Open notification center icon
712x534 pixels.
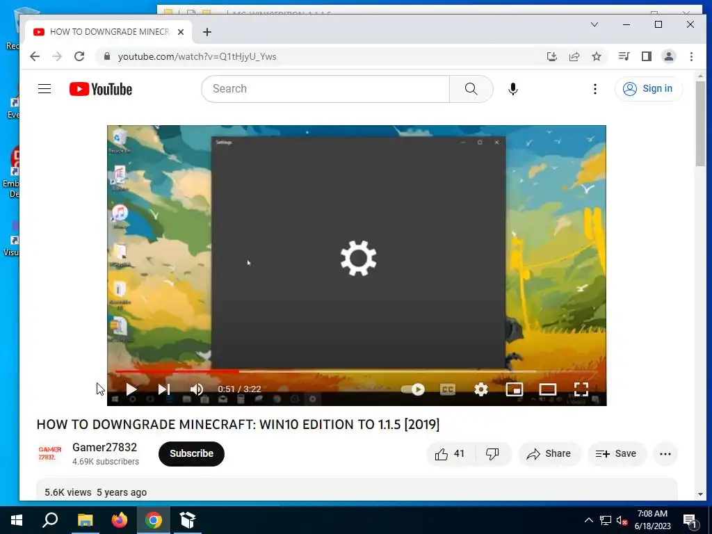pos(690,520)
